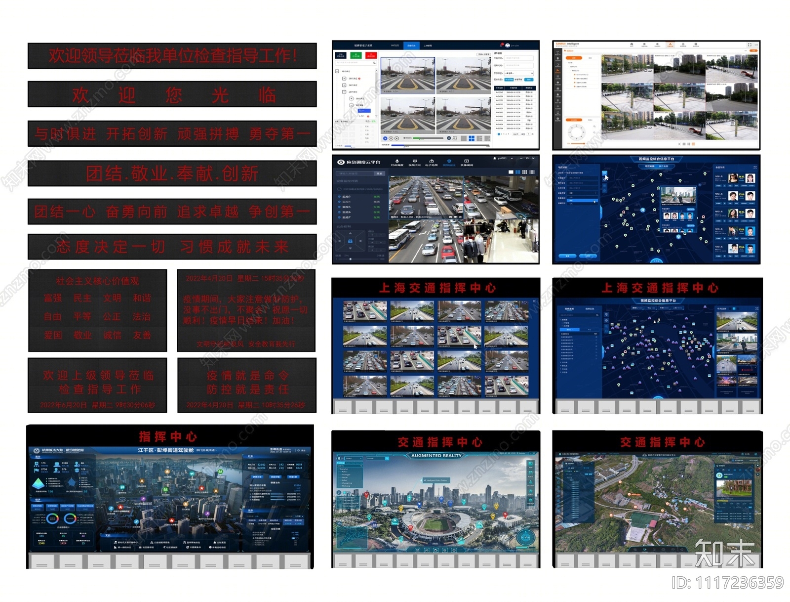This screenshot has height=602, width=790.
Task: Collapse the left panel using its side arrow
Action: 601,213
